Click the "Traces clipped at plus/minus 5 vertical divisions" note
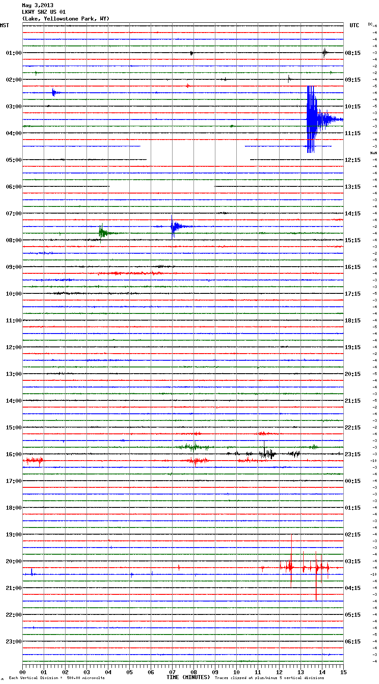Viewport: 379px width, 684px height. click(269, 678)
